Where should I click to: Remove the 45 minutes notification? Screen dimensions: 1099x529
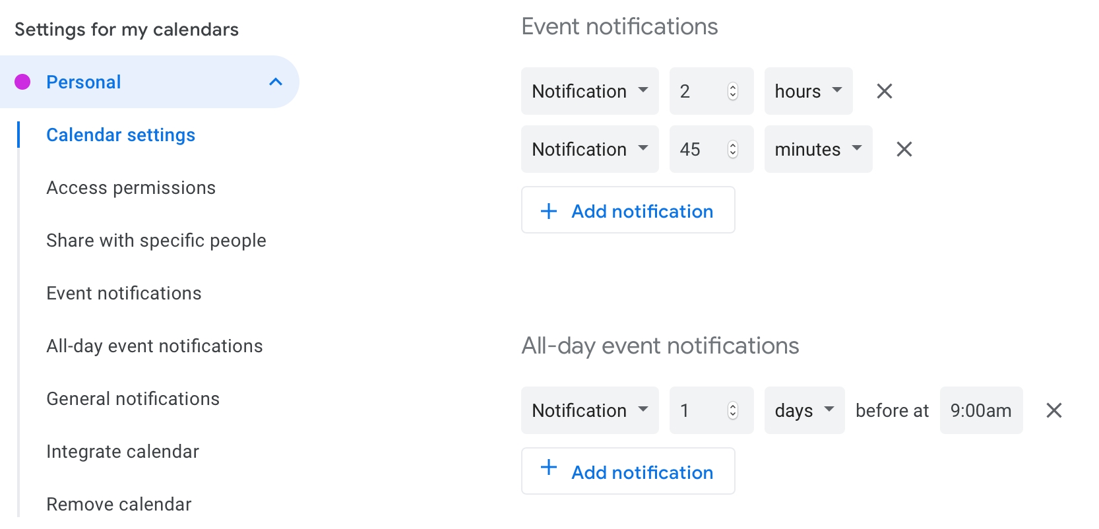[904, 149]
